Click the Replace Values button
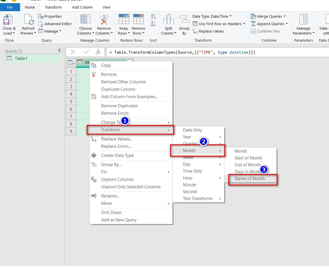This screenshot has width=329, height=267. 211,31
